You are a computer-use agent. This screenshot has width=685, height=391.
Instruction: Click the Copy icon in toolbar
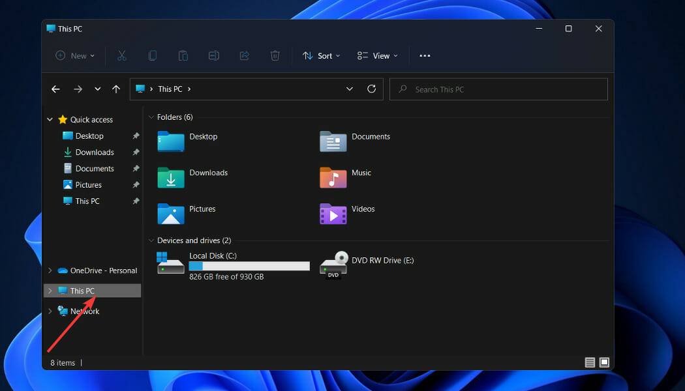[x=153, y=56]
